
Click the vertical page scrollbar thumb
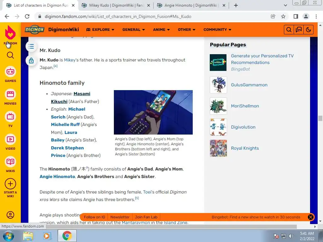tap(320, 118)
